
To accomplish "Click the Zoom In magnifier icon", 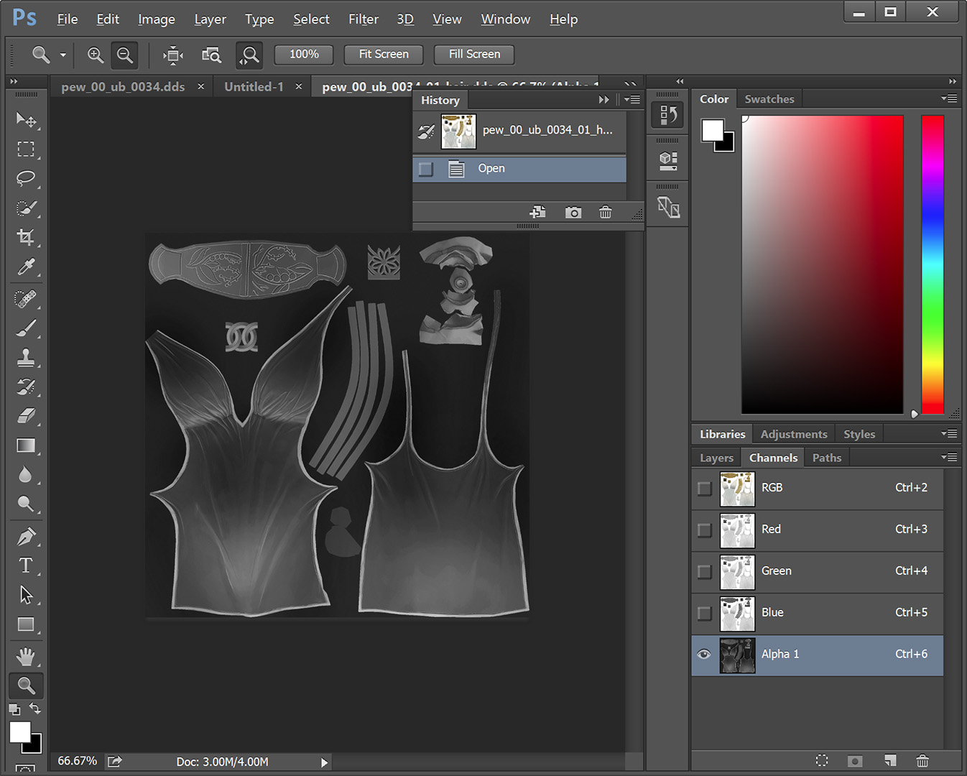I will click(x=95, y=55).
